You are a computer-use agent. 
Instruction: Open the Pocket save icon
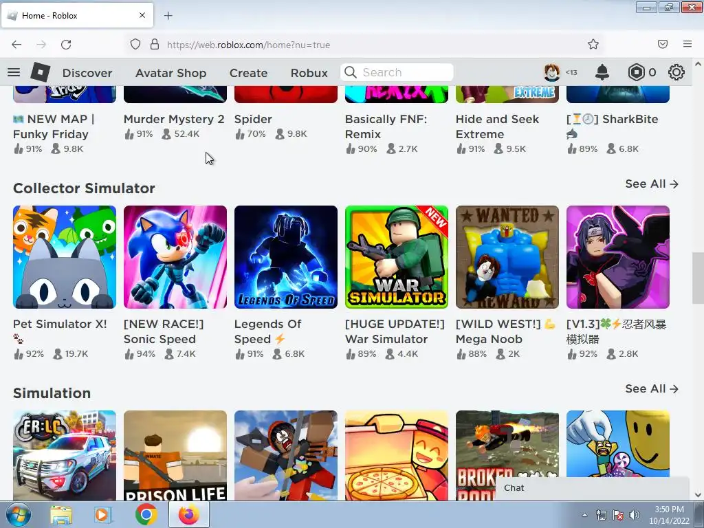click(663, 44)
